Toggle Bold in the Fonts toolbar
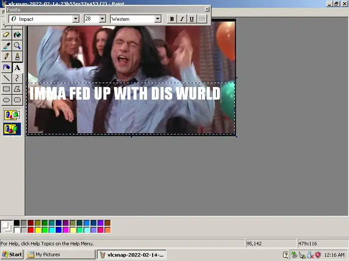The height and width of the screenshot is (261, 349). click(x=172, y=19)
